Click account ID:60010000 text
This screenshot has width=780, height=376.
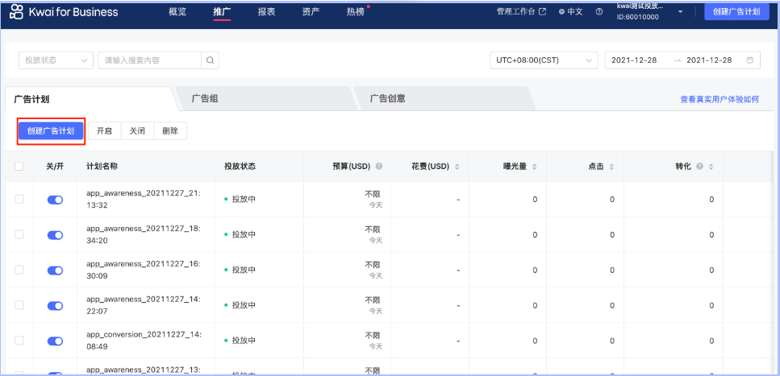coord(638,17)
